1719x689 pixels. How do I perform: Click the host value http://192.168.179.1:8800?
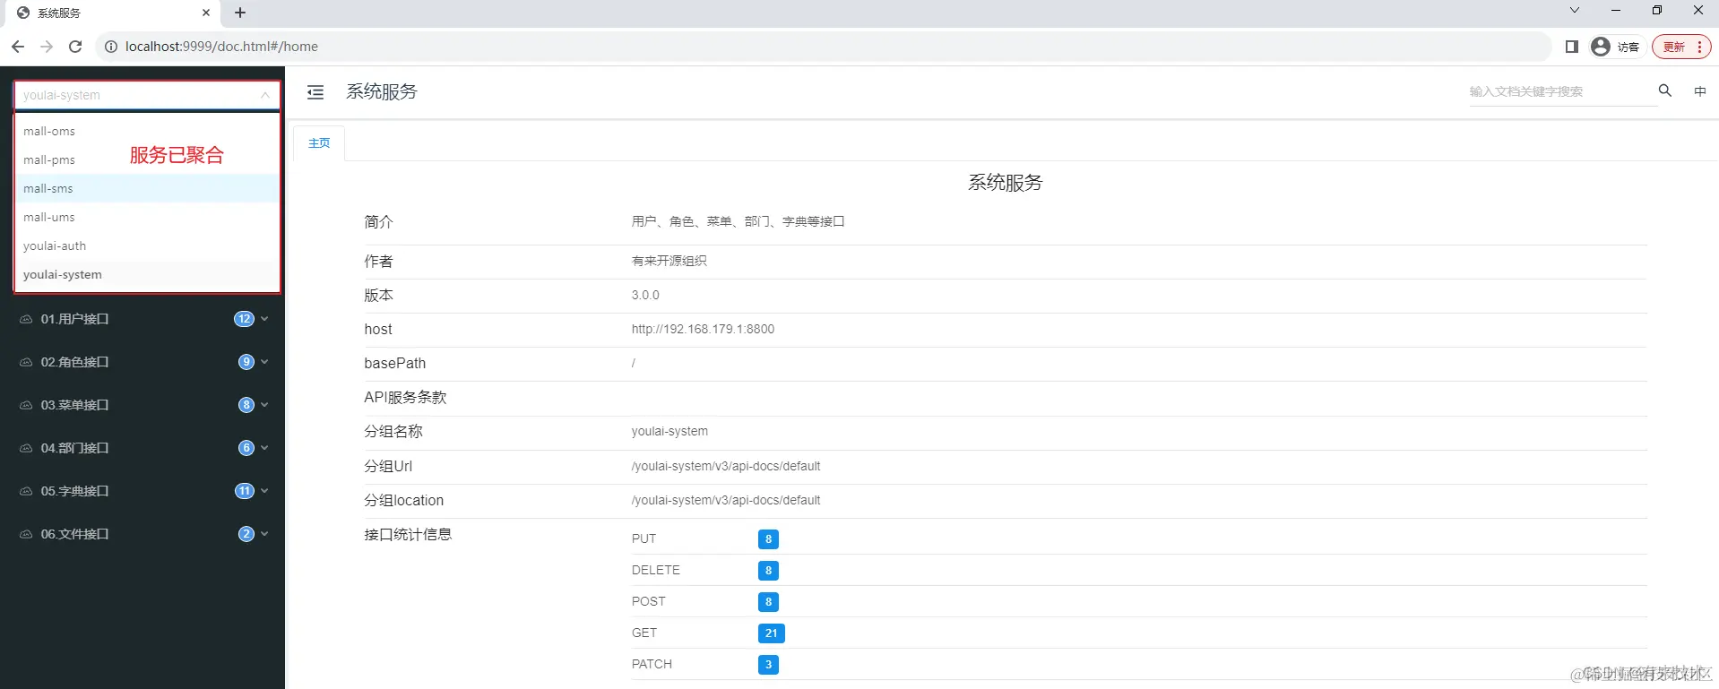[x=703, y=329]
